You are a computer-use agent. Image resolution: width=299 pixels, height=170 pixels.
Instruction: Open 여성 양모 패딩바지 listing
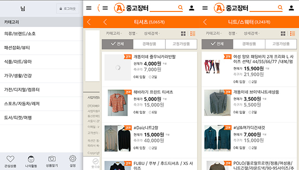[x=249, y=69]
